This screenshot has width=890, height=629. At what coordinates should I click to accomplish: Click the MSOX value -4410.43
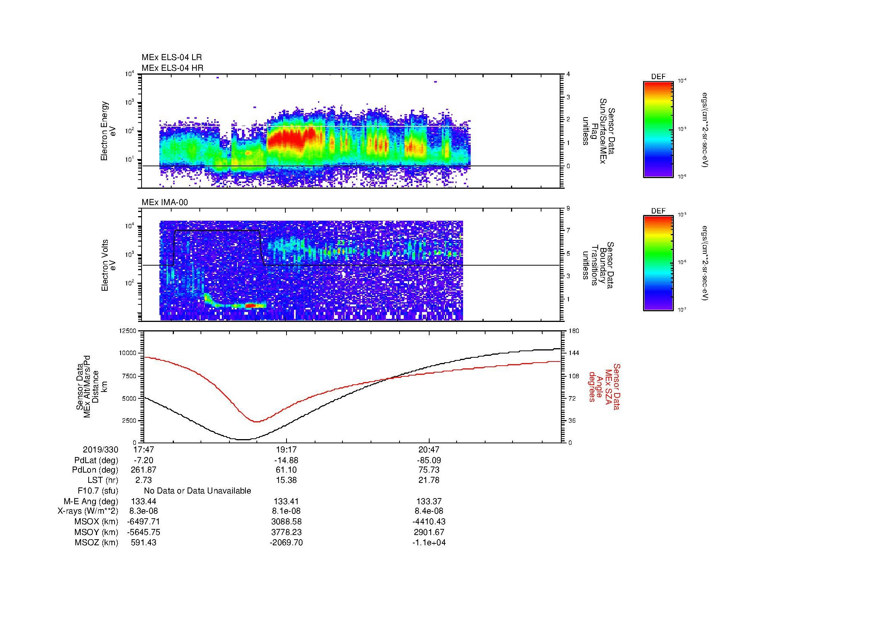(429, 522)
